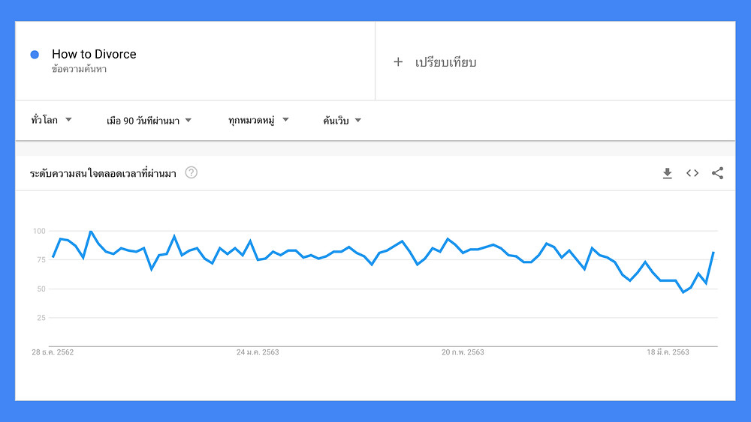Open the embed code icon
Viewport: 751px width, 422px height.
click(692, 173)
